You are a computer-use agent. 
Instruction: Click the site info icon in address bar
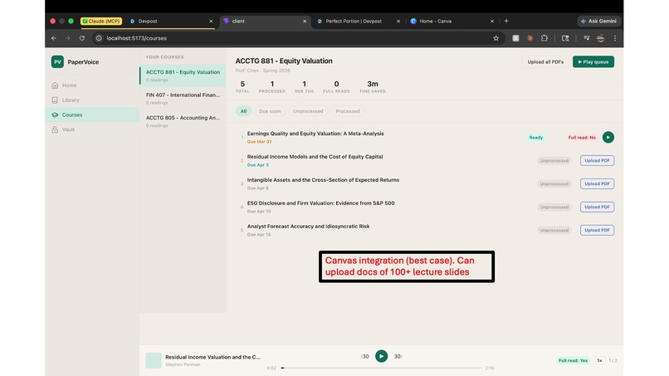[99, 38]
